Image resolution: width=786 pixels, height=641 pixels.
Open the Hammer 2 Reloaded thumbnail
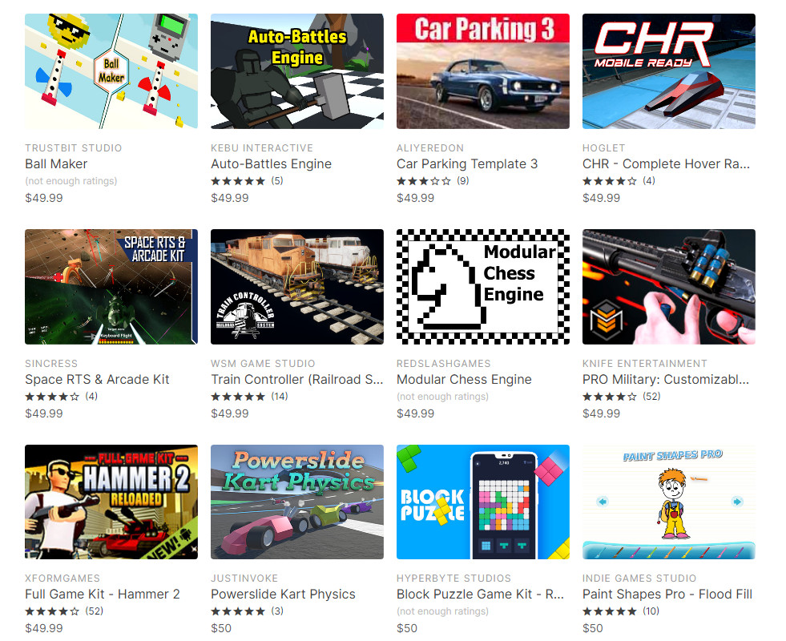pos(111,502)
